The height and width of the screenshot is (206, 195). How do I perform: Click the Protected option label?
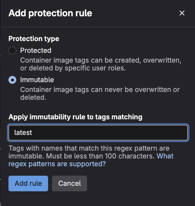click(36, 51)
